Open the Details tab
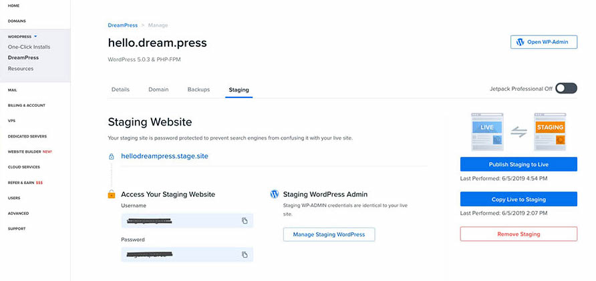This screenshot has height=281, width=596. coord(120,89)
